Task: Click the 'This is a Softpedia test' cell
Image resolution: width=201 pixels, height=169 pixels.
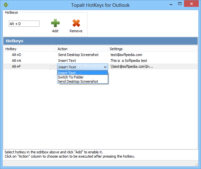Action: coord(129,61)
